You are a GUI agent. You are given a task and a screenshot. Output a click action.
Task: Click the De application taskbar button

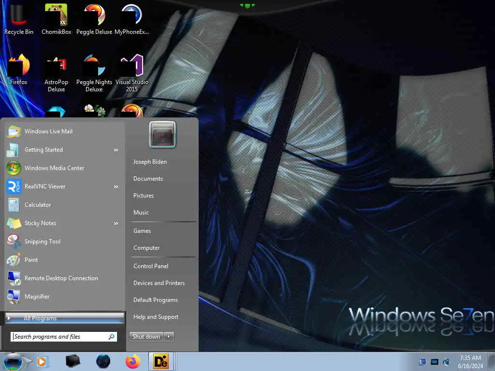click(161, 361)
